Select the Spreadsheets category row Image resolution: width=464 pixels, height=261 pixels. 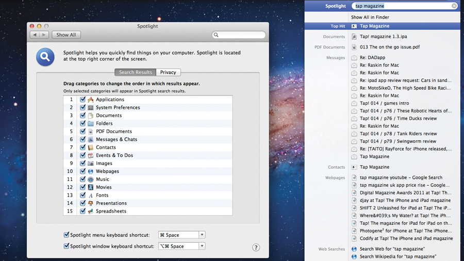click(147, 211)
